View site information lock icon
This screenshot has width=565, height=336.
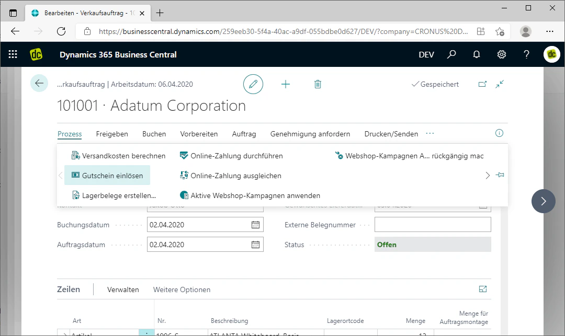(87, 31)
